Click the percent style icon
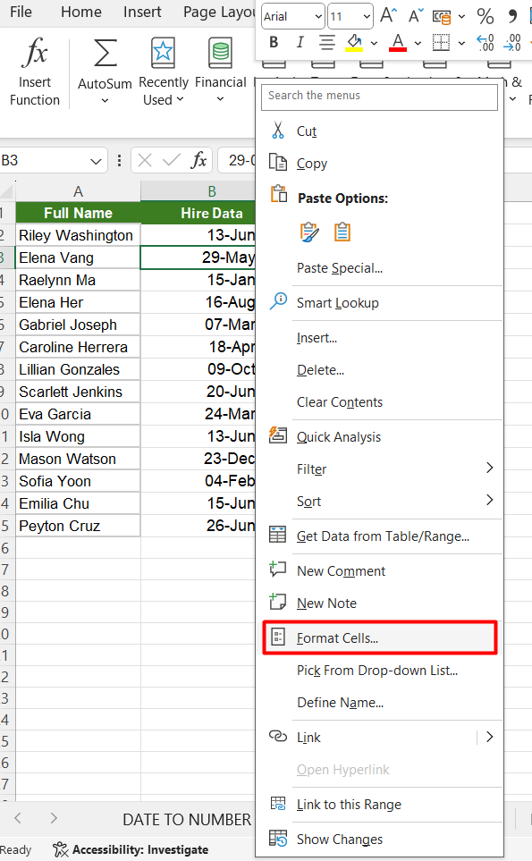 (x=486, y=16)
